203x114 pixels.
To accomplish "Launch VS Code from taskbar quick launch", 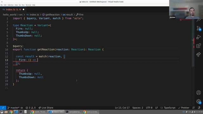I will coord(16,112).
